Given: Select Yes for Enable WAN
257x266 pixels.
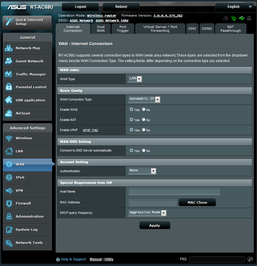Looking at the screenshot, I should (x=131, y=110).
